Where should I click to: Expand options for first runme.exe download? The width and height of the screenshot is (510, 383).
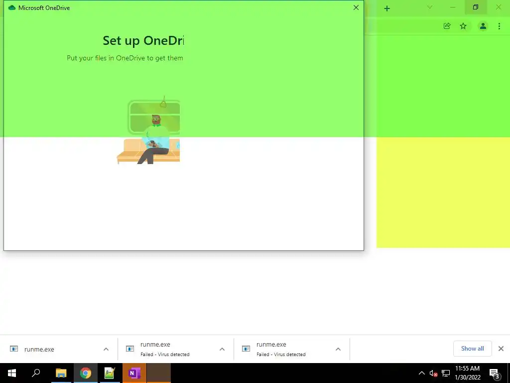(106, 349)
